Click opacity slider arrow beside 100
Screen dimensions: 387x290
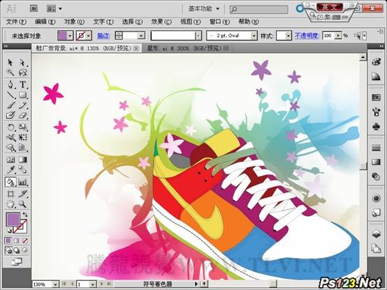(338, 36)
